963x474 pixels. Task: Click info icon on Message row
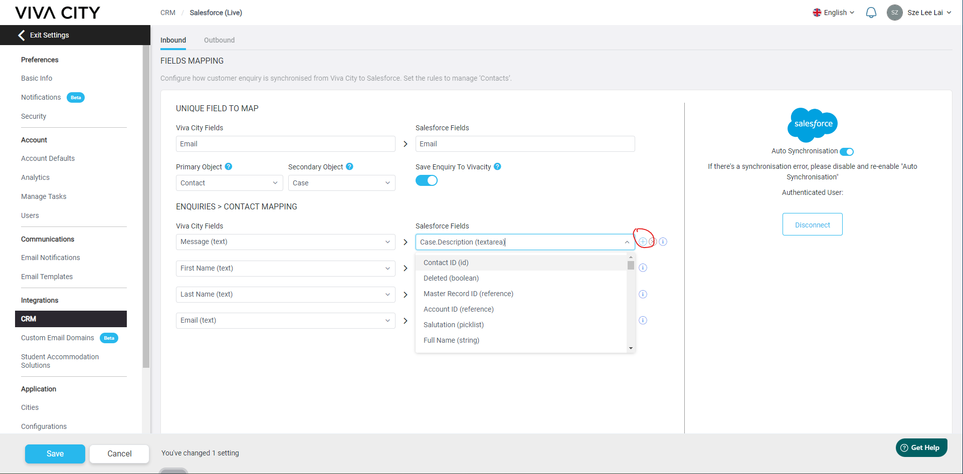(663, 242)
